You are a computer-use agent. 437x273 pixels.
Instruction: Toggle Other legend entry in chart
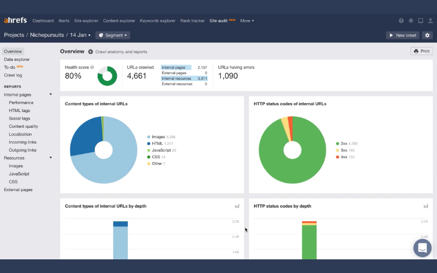tap(156, 163)
